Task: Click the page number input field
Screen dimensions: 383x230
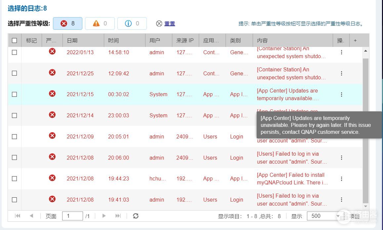Action: point(72,216)
